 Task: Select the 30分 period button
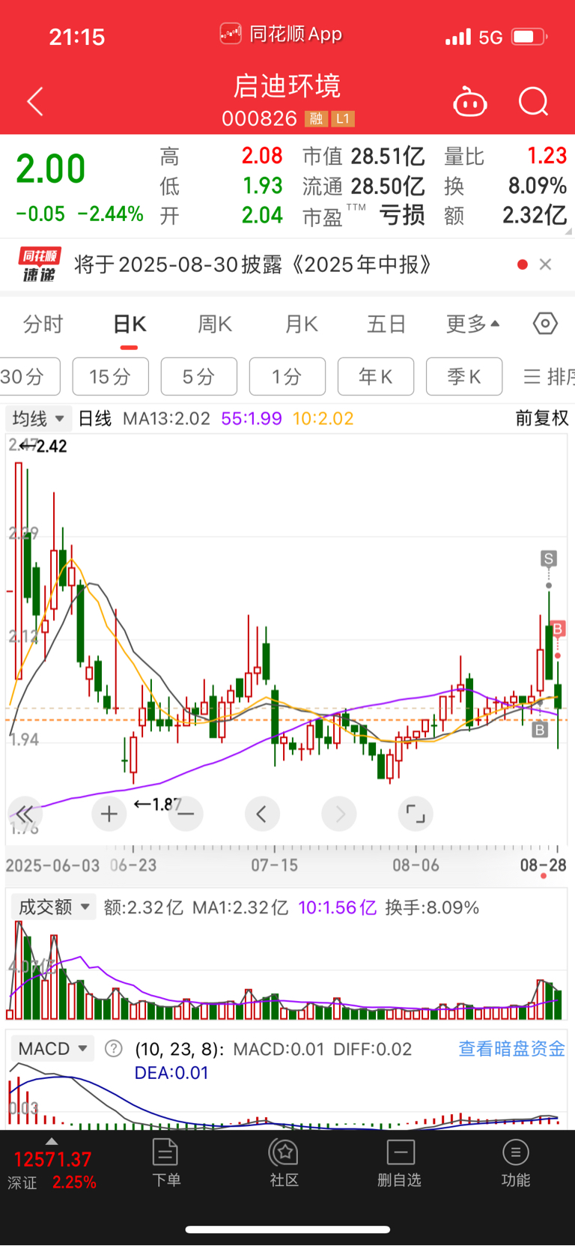pos(28,376)
